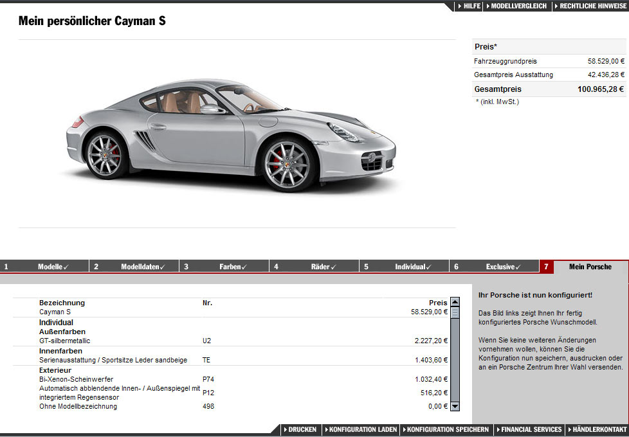Viewport: 629px width, 437px height.
Task: Click the price 1.403,60 €
Action: point(431,360)
